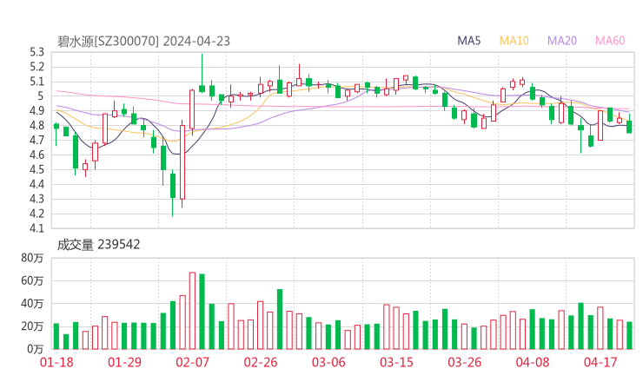Click the tallest green volume bar near 02-07

tap(202, 312)
